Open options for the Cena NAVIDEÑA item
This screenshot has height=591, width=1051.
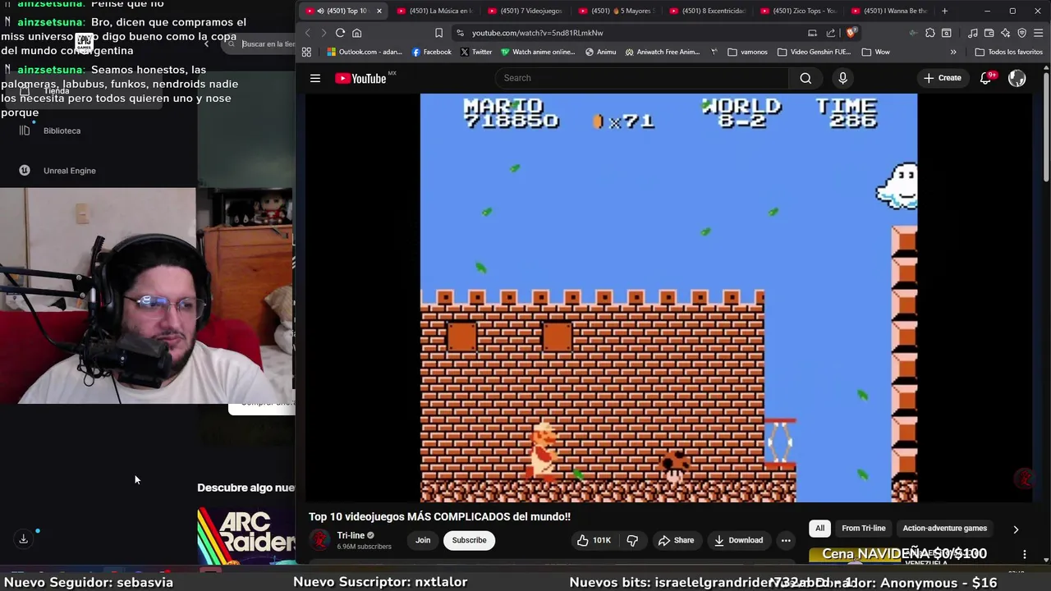tap(1024, 555)
